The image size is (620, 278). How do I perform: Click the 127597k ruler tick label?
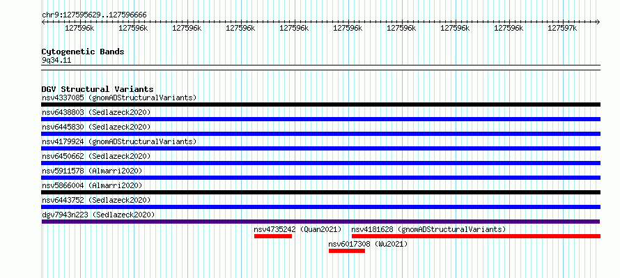click(x=562, y=28)
